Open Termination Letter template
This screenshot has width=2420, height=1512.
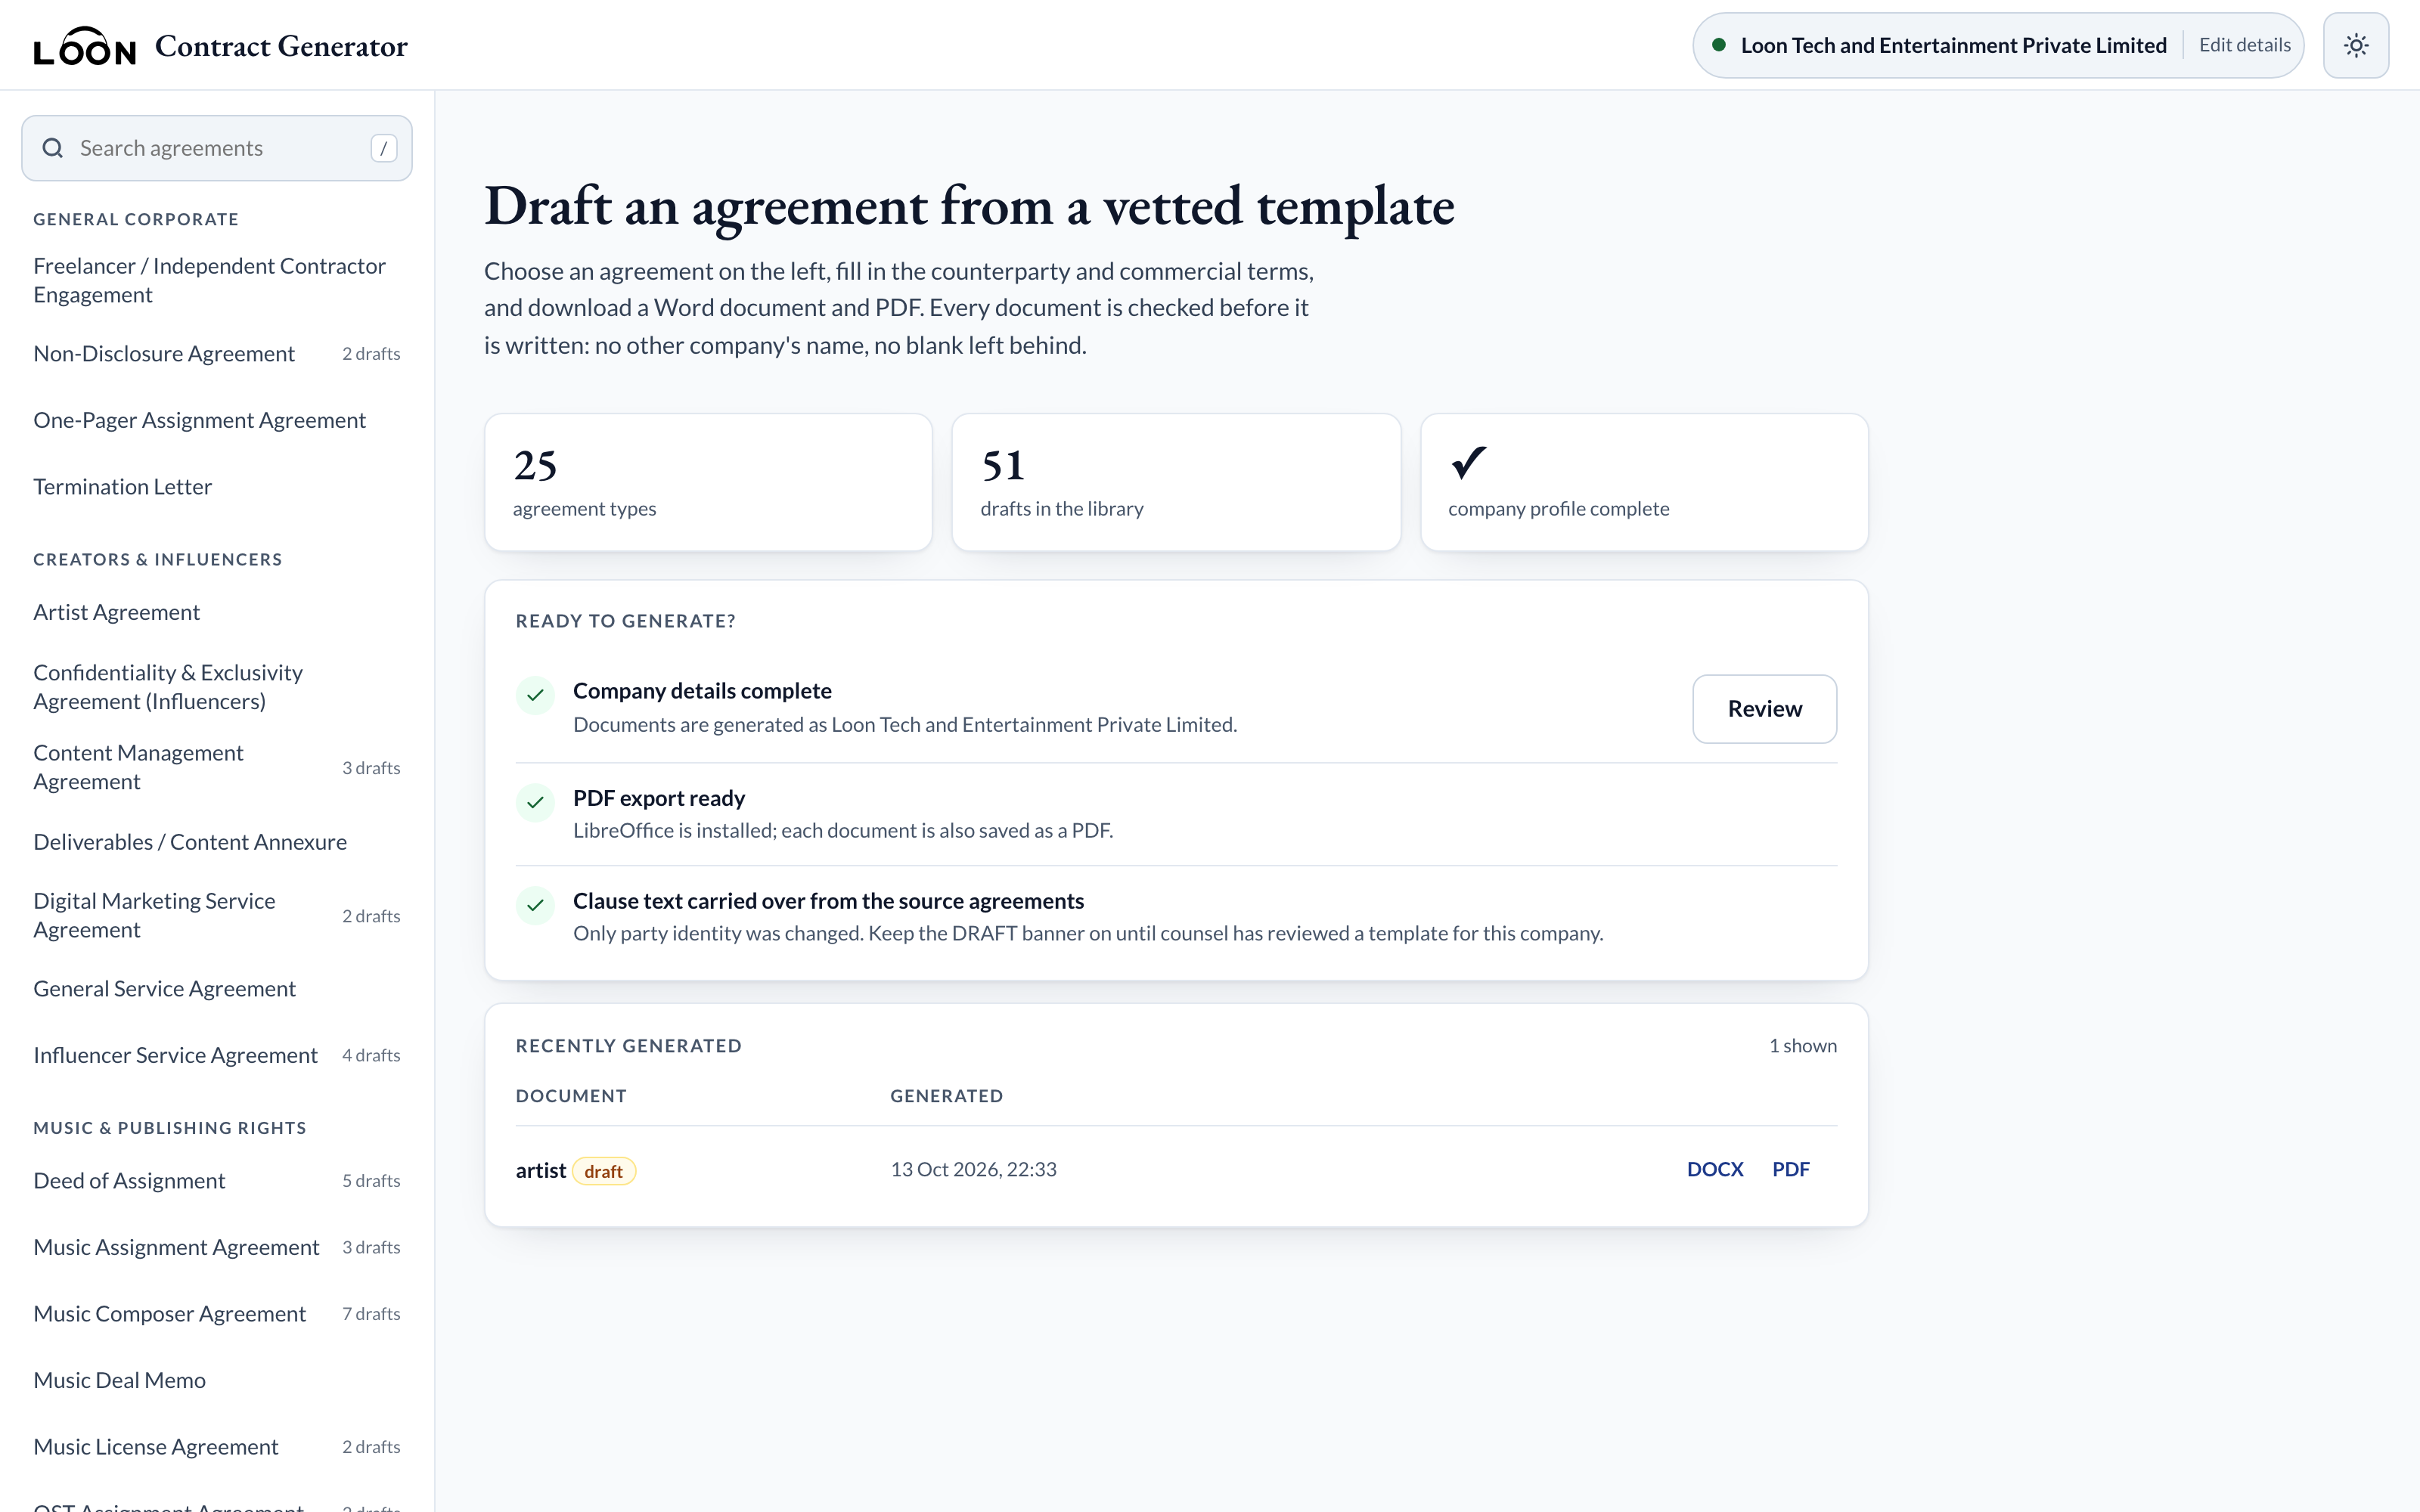pyautogui.click(x=217, y=487)
